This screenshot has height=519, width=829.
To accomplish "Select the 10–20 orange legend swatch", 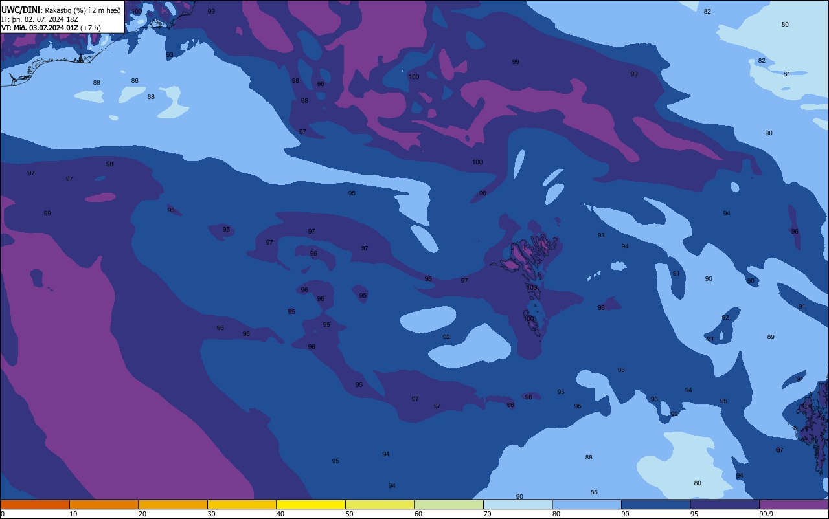I will [104, 504].
